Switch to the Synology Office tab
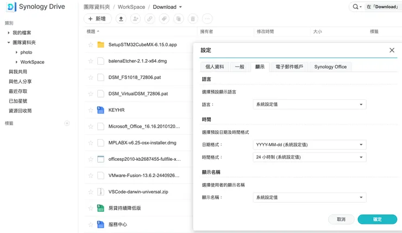Image resolution: width=402 pixels, height=233 pixels. (330, 67)
